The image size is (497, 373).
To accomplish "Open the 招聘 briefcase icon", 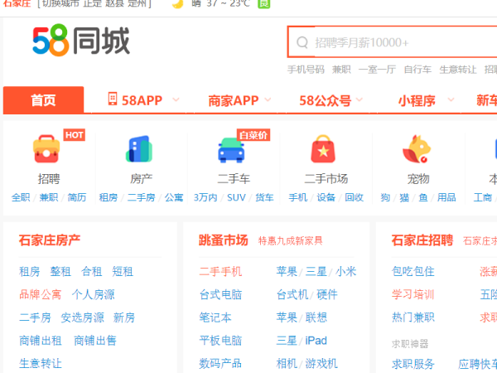I will [x=46, y=148].
